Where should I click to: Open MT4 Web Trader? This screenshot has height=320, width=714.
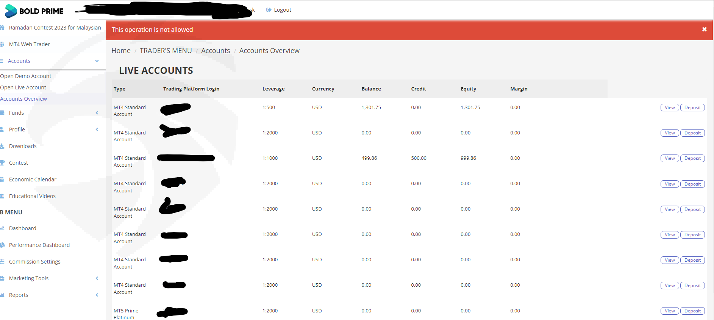coord(30,44)
